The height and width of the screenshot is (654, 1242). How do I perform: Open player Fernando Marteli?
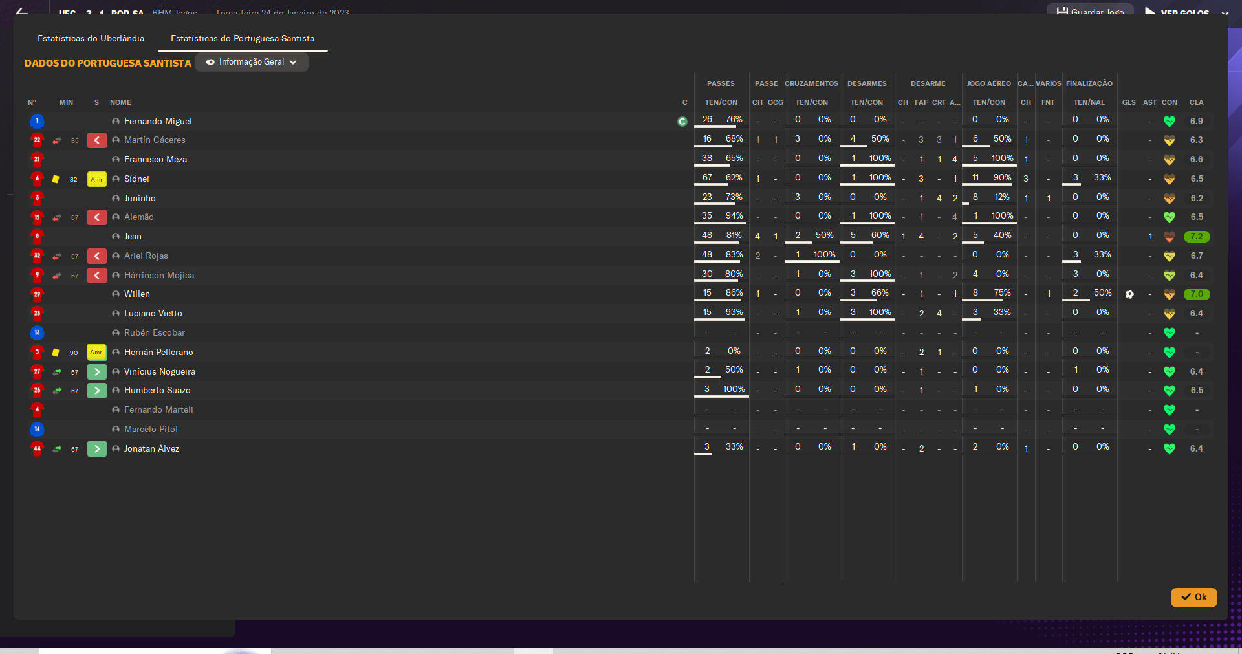click(x=158, y=410)
